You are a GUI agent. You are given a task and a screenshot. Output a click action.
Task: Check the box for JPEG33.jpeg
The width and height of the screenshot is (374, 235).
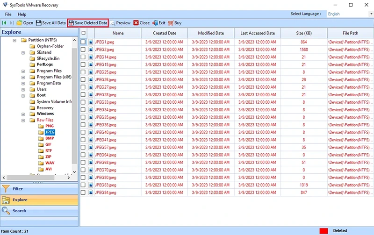[83, 102]
